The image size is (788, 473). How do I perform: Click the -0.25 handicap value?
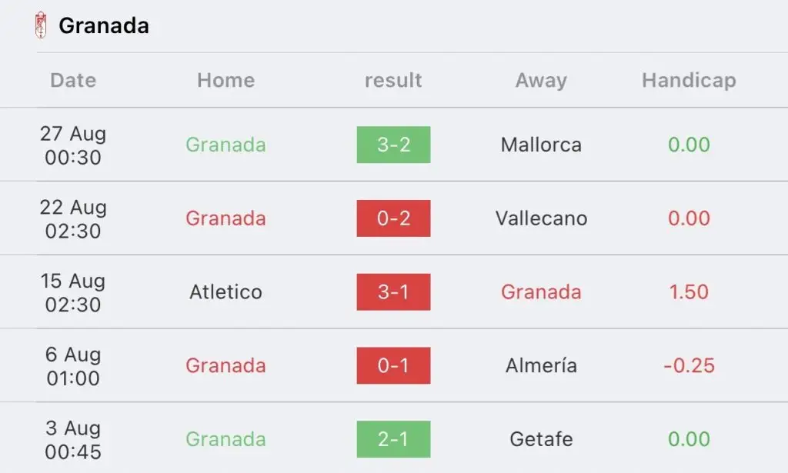tap(689, 365)
